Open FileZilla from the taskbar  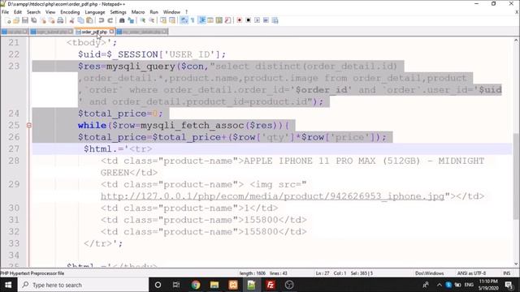pos(271,285)
